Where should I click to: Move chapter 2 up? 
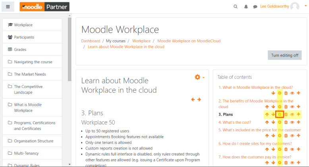tap(267, 107)
